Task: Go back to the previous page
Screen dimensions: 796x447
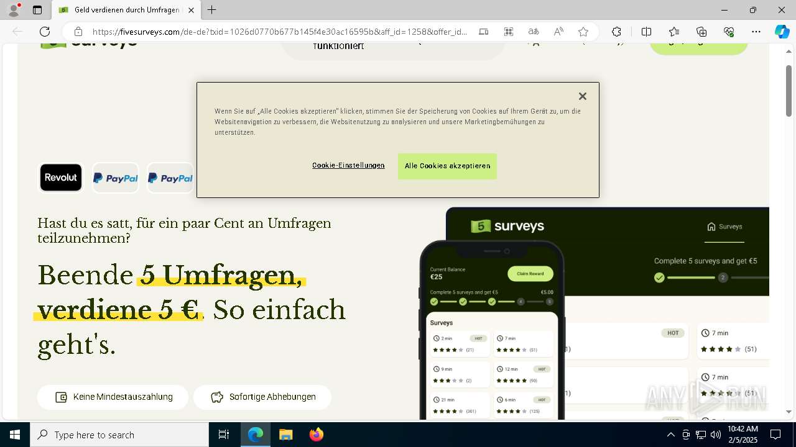Action: pyautogui.click(x=17, y=32)
